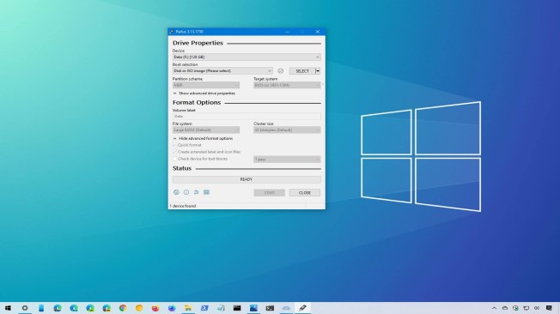Image resolution: width=560 pixels, height=314 pixels.
Task: Open the Boot selection dropdown
Action: pos(222,71)
